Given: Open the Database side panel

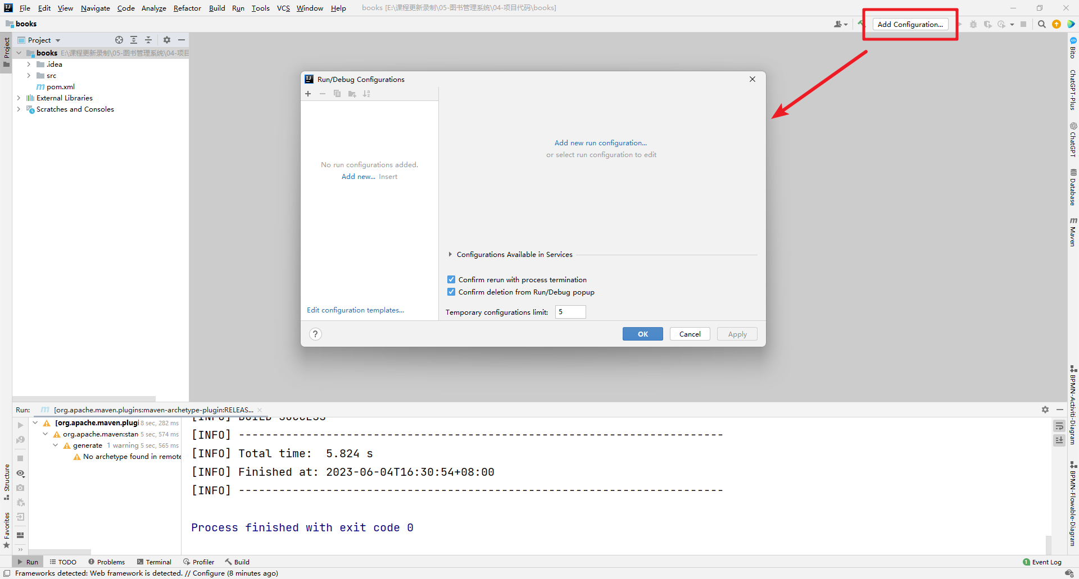Looking at the screenshot, I should tap(1073, 187).
